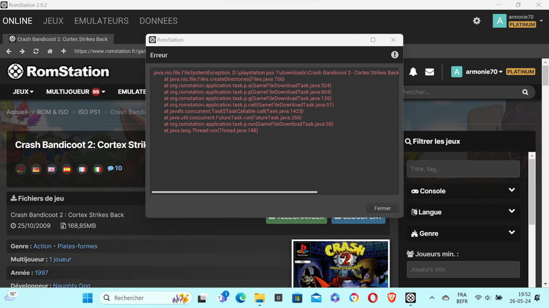The height and width of the screenshot is (308, 549).
Task: Follow the Action genre link
Action: [x=42, y=247]
